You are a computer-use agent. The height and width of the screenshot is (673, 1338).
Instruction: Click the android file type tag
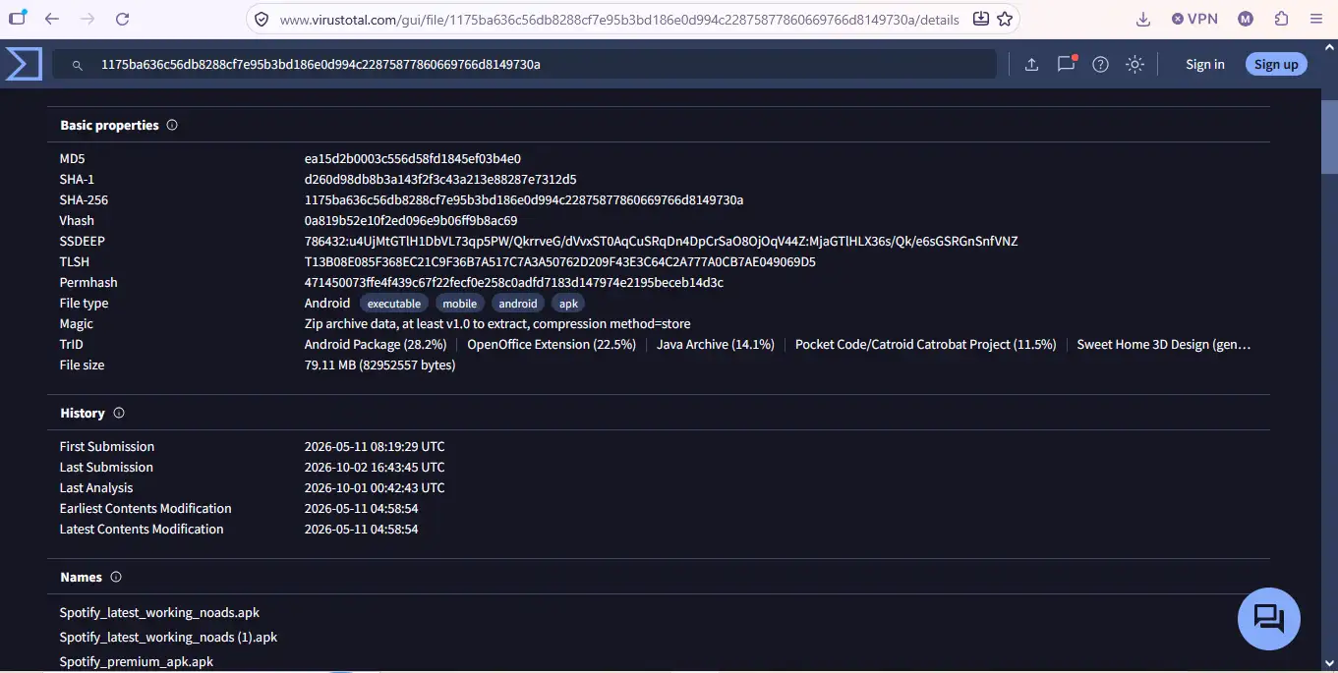[x=518, y=304]
